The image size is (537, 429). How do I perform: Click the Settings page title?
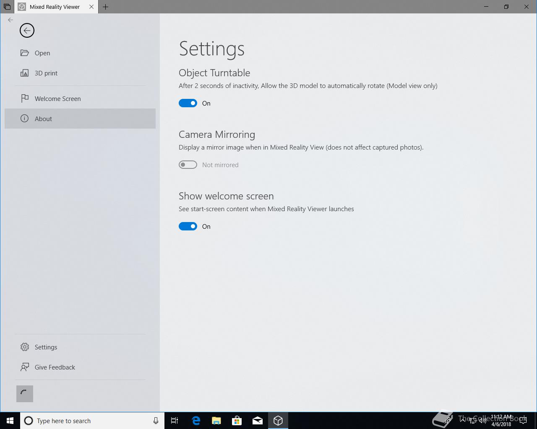(212, 49)
